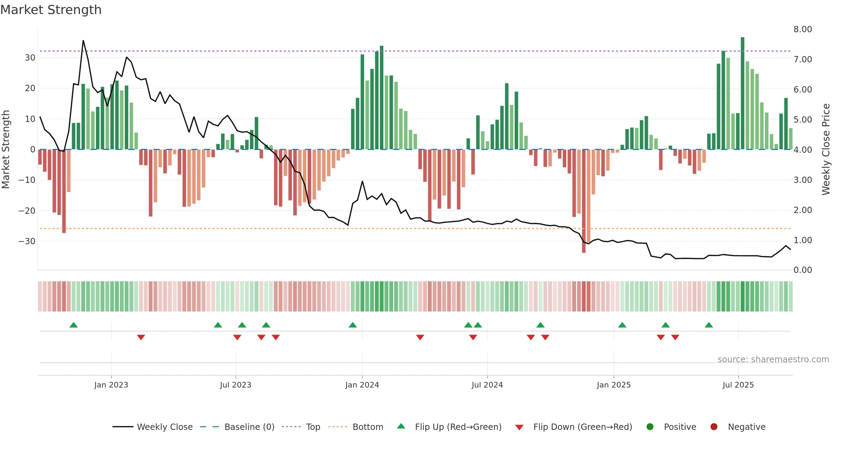Click the Jan 2025 axis label

(614, 385)
